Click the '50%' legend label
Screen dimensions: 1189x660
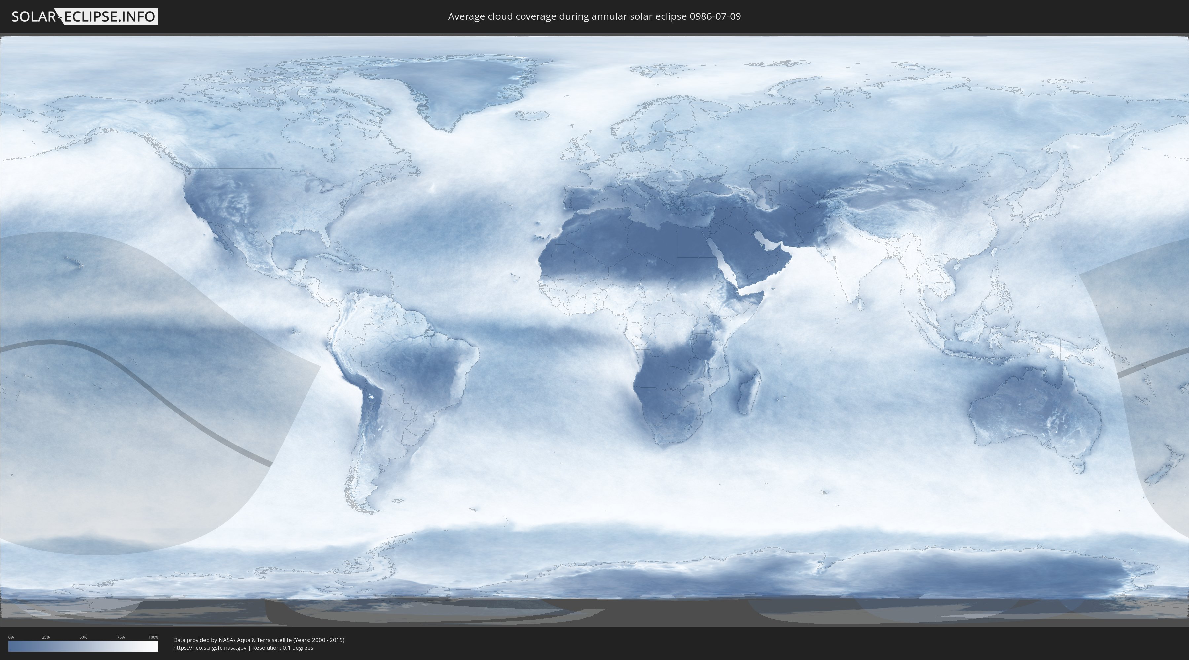(x=83, y=637)
